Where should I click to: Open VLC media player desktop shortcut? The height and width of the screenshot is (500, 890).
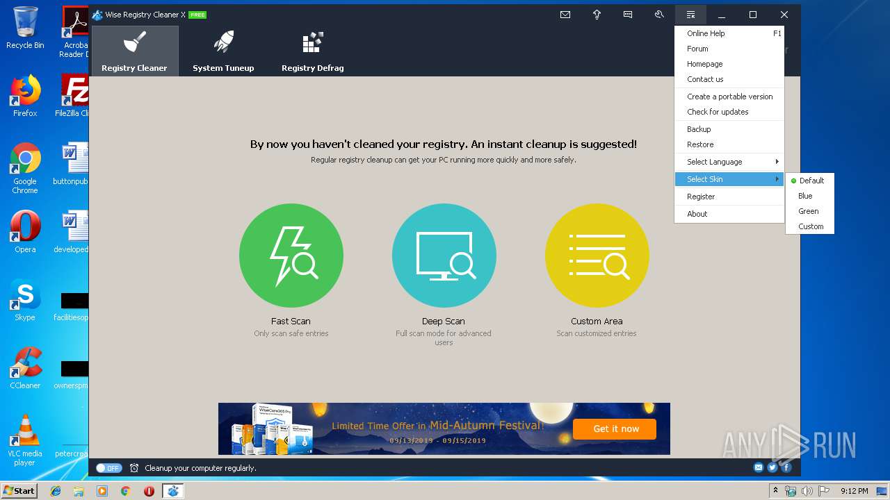tap(25, 441)
